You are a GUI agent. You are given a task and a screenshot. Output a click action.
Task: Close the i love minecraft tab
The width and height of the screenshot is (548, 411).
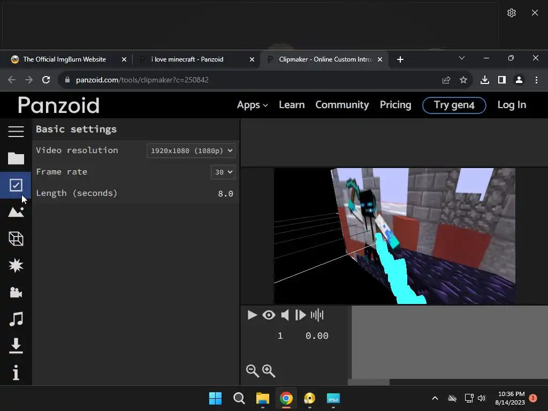(x=252, y=59)
